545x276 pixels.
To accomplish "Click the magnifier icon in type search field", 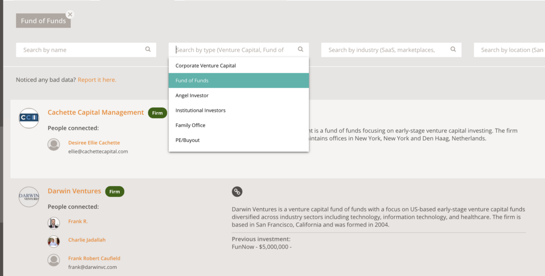I will point(301,49).
